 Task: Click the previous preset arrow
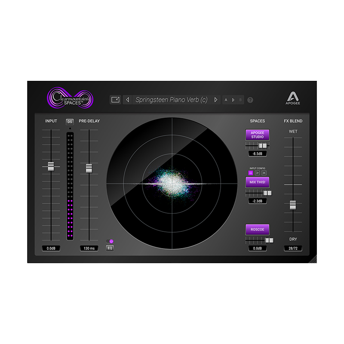click(x=127, y=99)
